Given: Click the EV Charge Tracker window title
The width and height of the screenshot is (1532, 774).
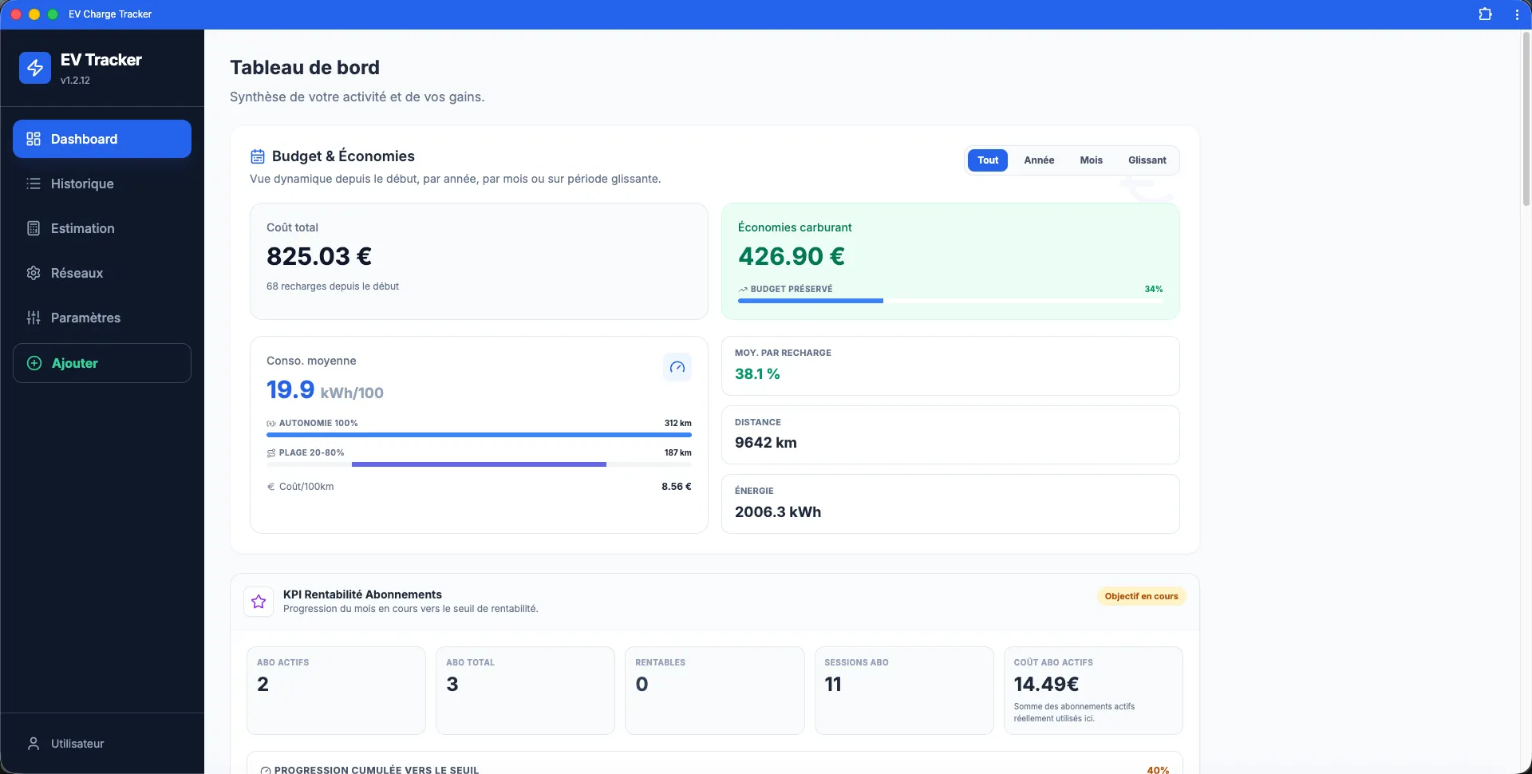Looking at the screenshot, I should point(110,14).
